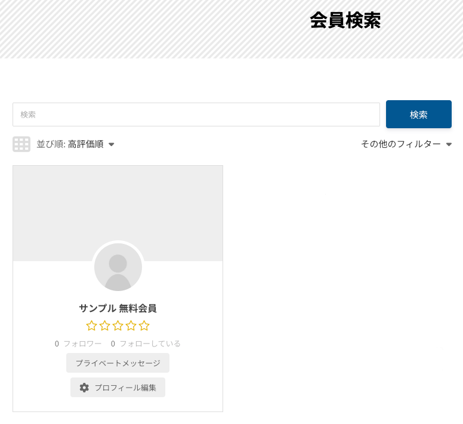Toggle the grid view layout icon
Screen dimensions: 463x424
click(21, 144)
